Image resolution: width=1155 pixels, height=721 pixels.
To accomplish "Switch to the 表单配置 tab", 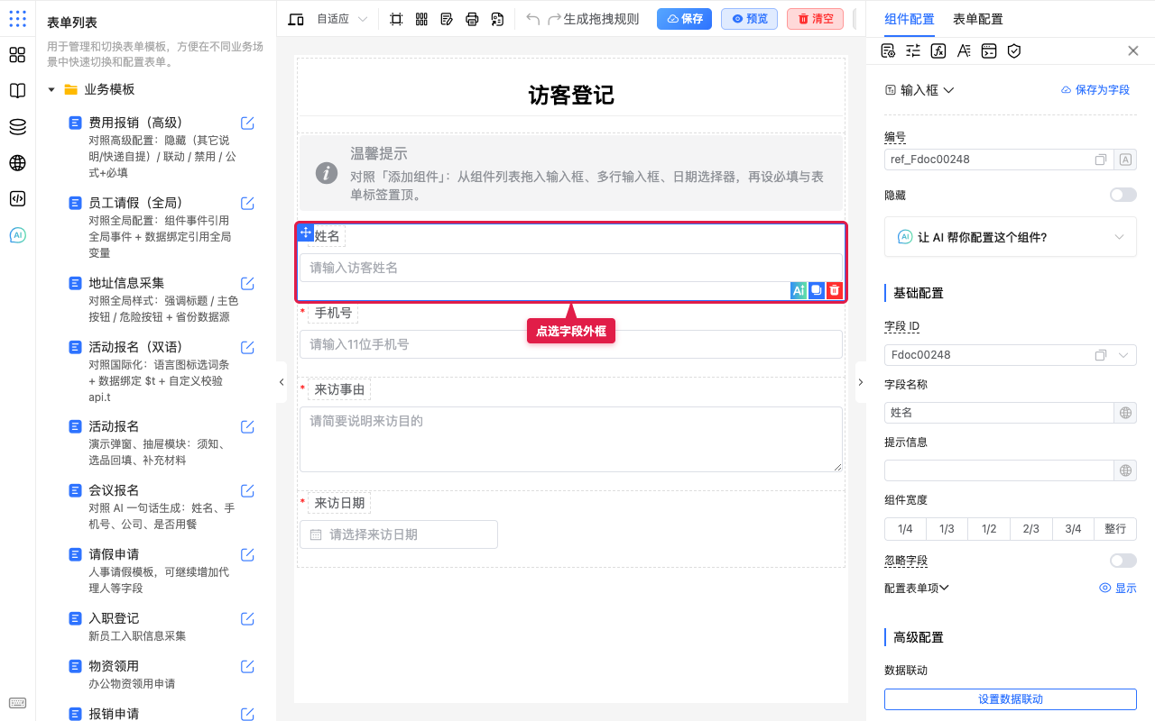I will pyautogui.click(x=977, y=19).
